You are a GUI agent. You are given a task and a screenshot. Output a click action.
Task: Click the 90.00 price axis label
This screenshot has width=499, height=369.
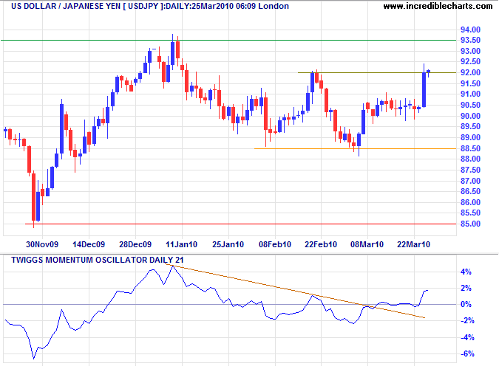click(470, 116)
